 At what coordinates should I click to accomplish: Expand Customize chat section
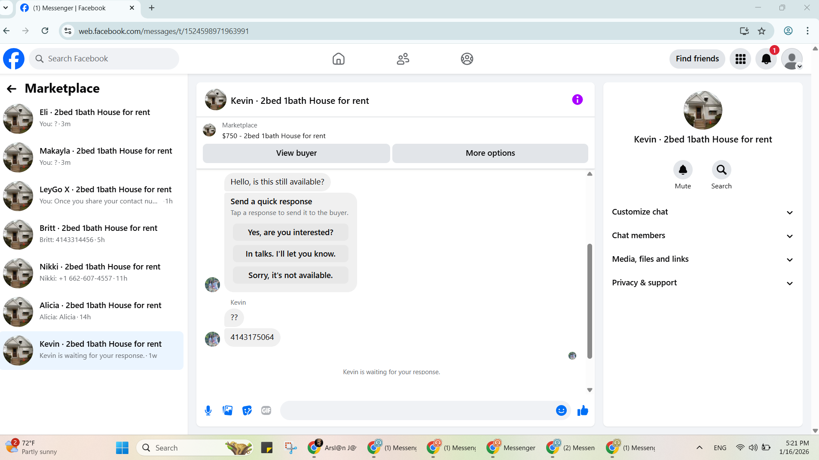703,212
